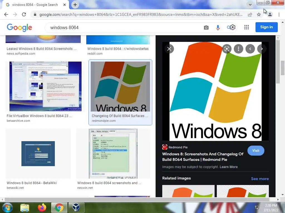Select the redmondpie Windows 8 logo thumbnail

[120, 87]
